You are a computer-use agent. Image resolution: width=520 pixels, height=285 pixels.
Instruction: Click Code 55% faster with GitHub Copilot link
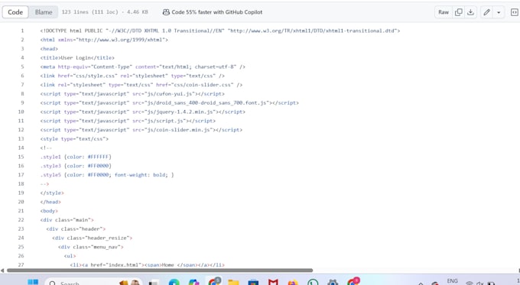[x=217, y=12]
